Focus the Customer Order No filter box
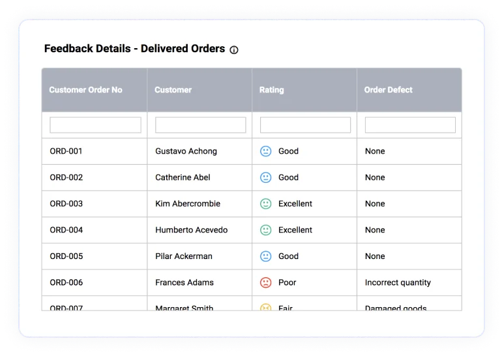This screenshot has height=356, width=504. 95,125
